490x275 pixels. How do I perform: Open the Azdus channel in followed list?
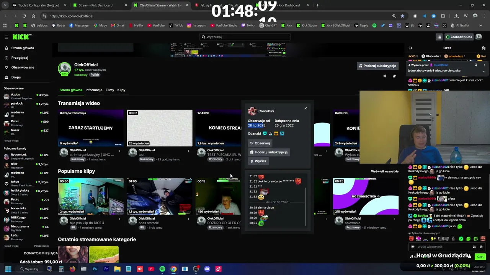tap(26, 96)
